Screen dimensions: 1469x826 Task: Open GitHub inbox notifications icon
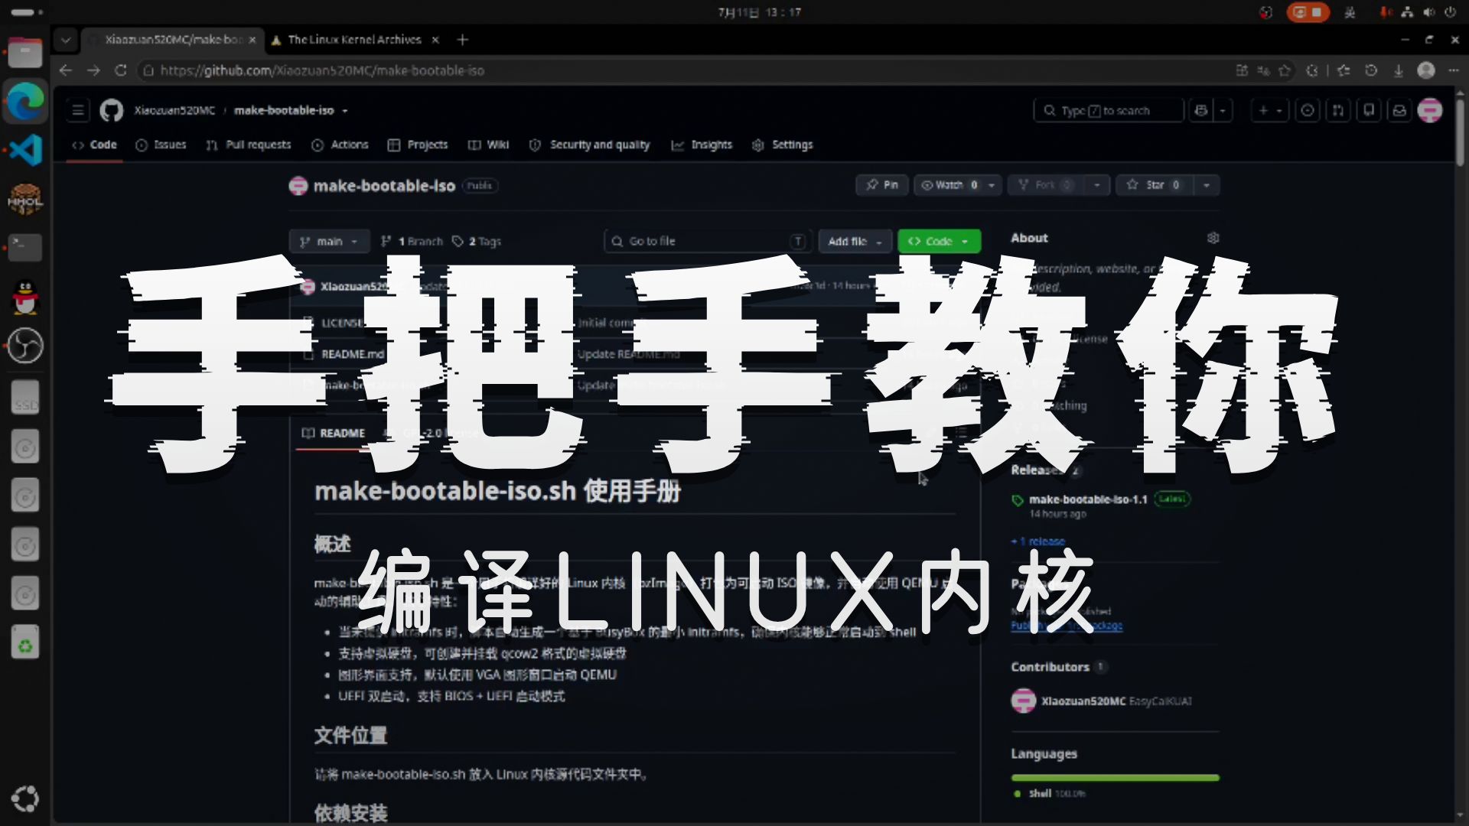(1399, 111)
